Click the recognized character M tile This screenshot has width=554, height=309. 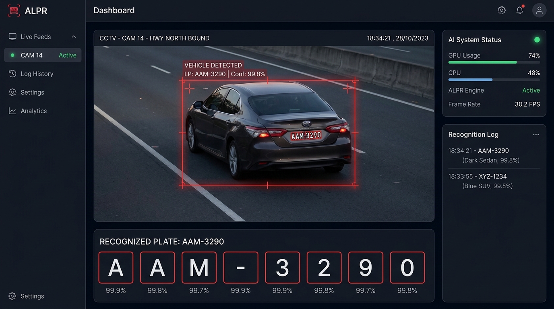point(199,268)
